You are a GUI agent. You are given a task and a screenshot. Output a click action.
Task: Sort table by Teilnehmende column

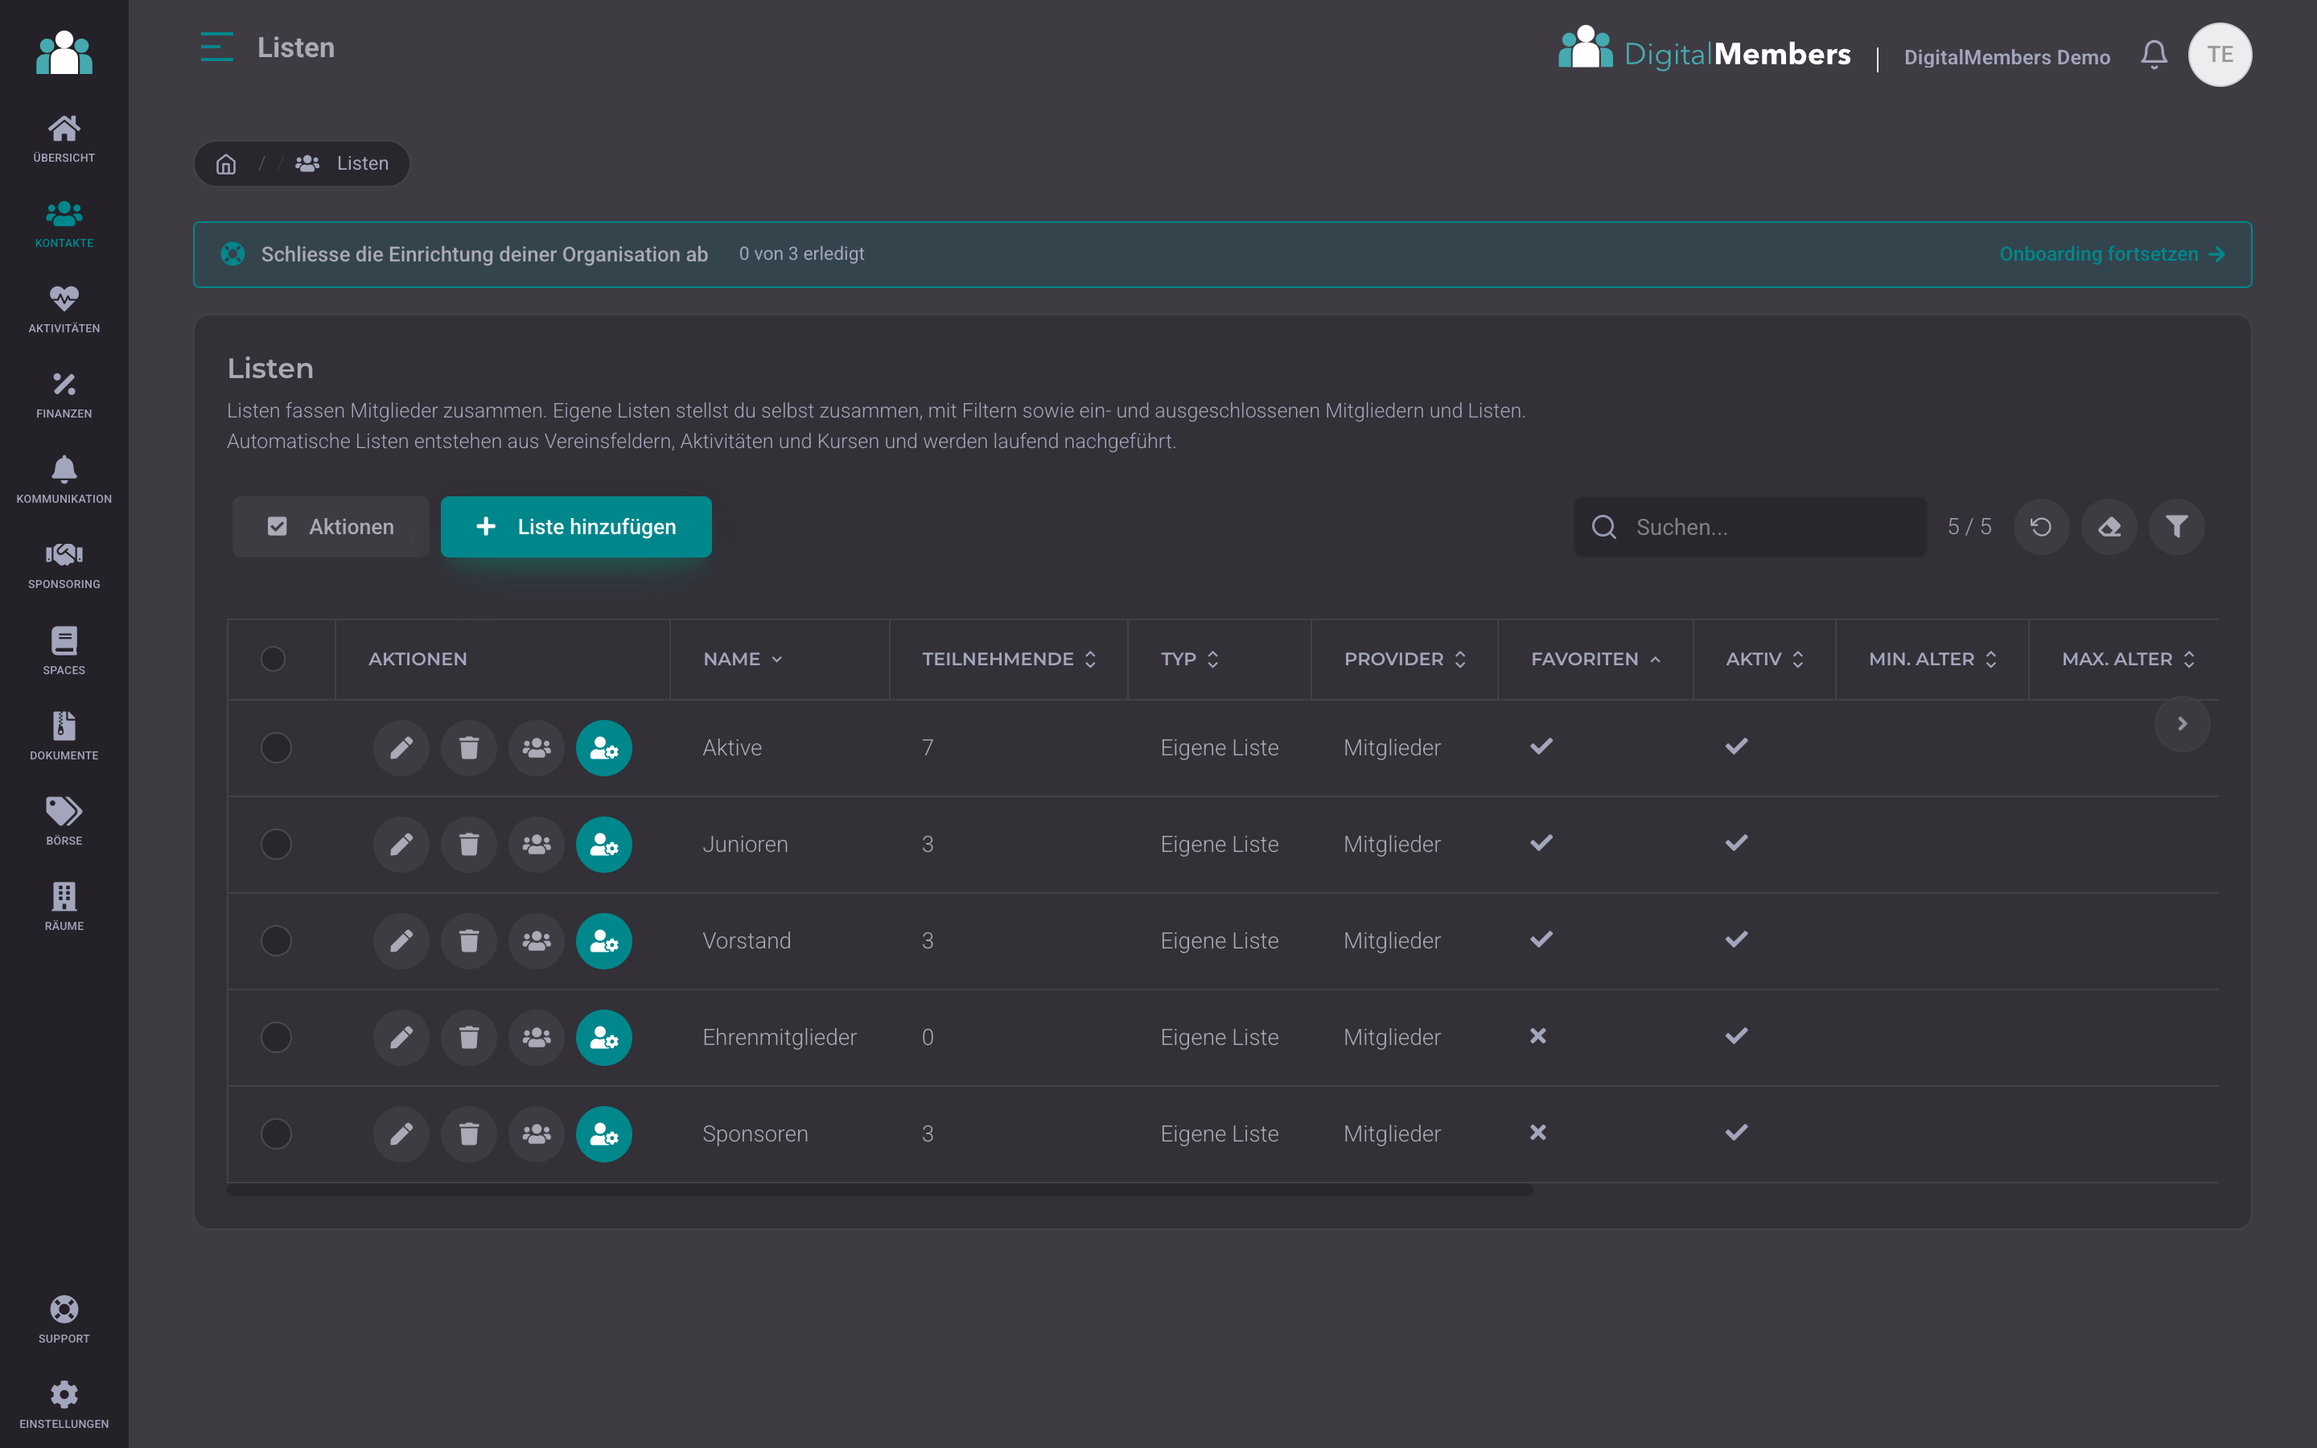[1008, 659]
